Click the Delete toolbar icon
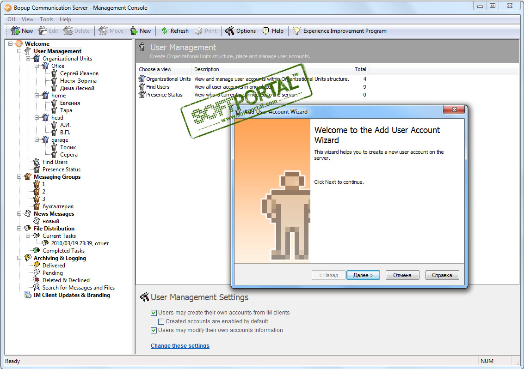This screenshot has height=369, width=524. click(x=68, y=31)
